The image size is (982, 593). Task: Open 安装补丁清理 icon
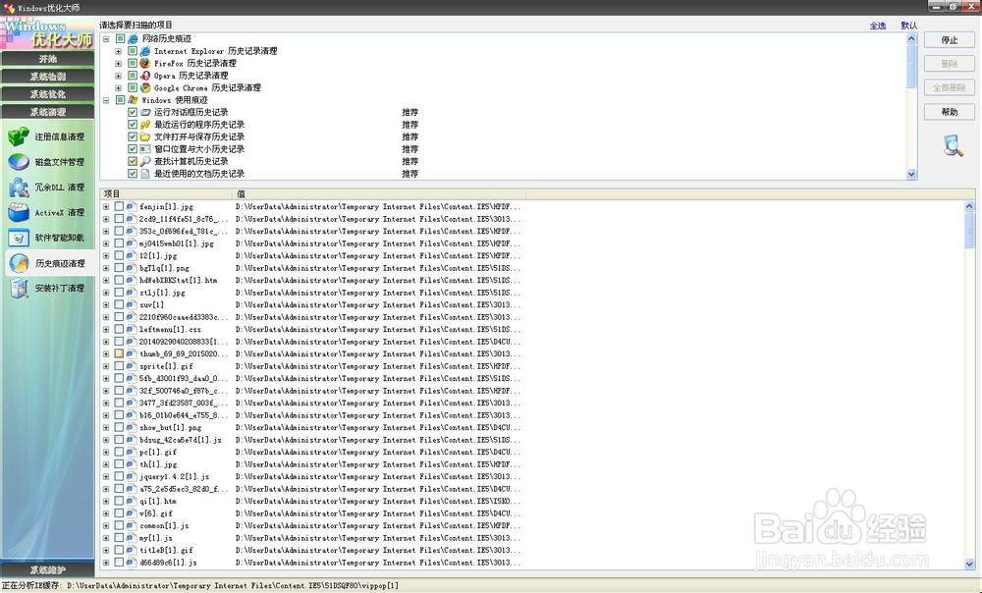(18, 288)
